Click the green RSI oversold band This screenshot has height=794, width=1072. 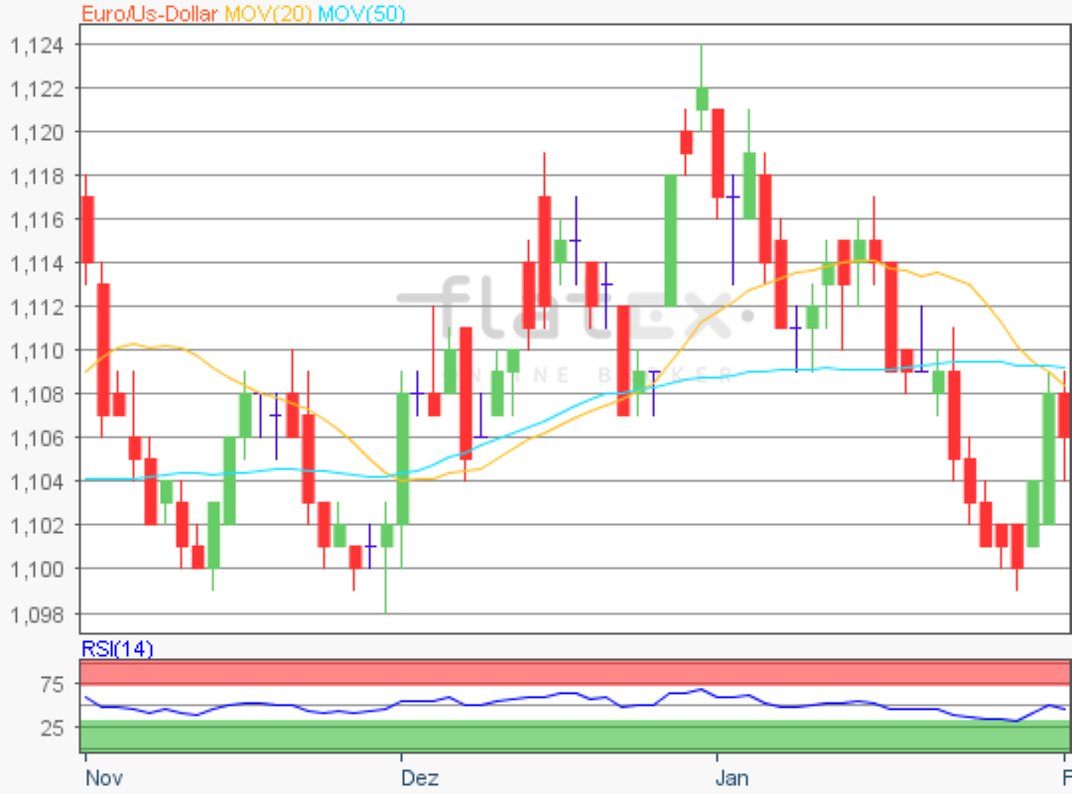pos(574,735)
